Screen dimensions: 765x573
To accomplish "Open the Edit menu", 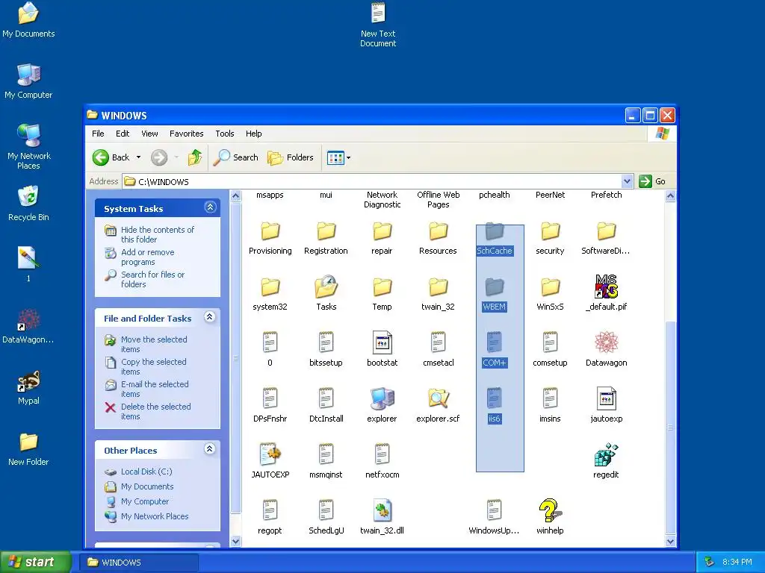I will [123, 134].
